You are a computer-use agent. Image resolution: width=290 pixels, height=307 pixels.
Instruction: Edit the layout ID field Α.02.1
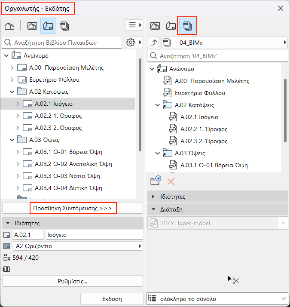[x=28, y=235]
